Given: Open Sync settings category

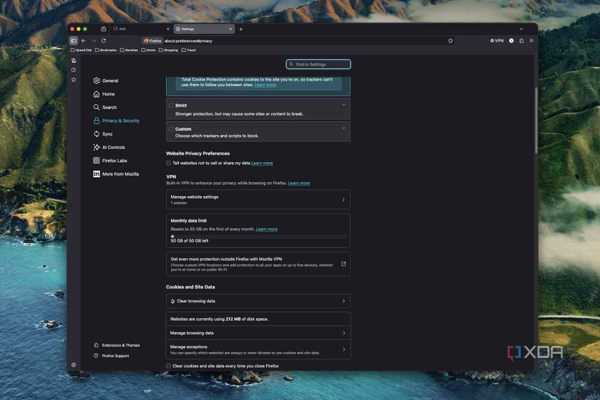Looking at the screenshot, I should click(x=103, y=134).
